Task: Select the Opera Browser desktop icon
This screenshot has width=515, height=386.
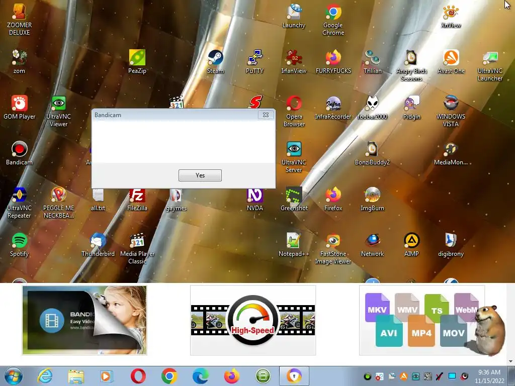Action: (x=294, y=111)
